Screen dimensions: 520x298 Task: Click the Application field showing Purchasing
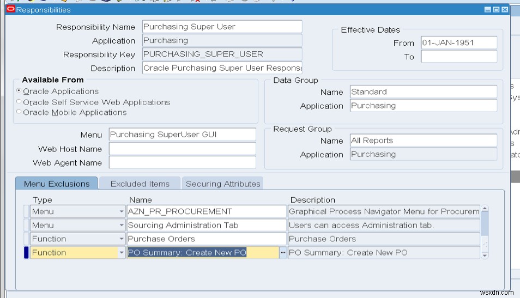pos(222,40)
